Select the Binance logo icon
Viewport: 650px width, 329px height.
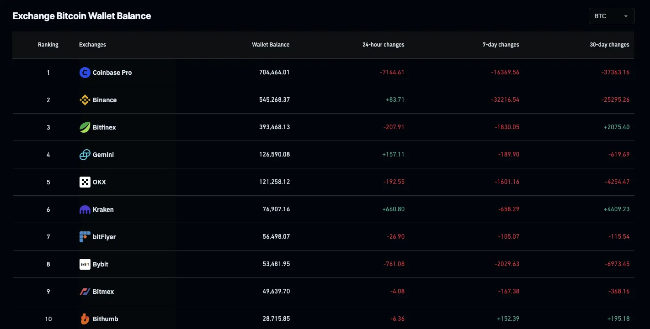85,99
